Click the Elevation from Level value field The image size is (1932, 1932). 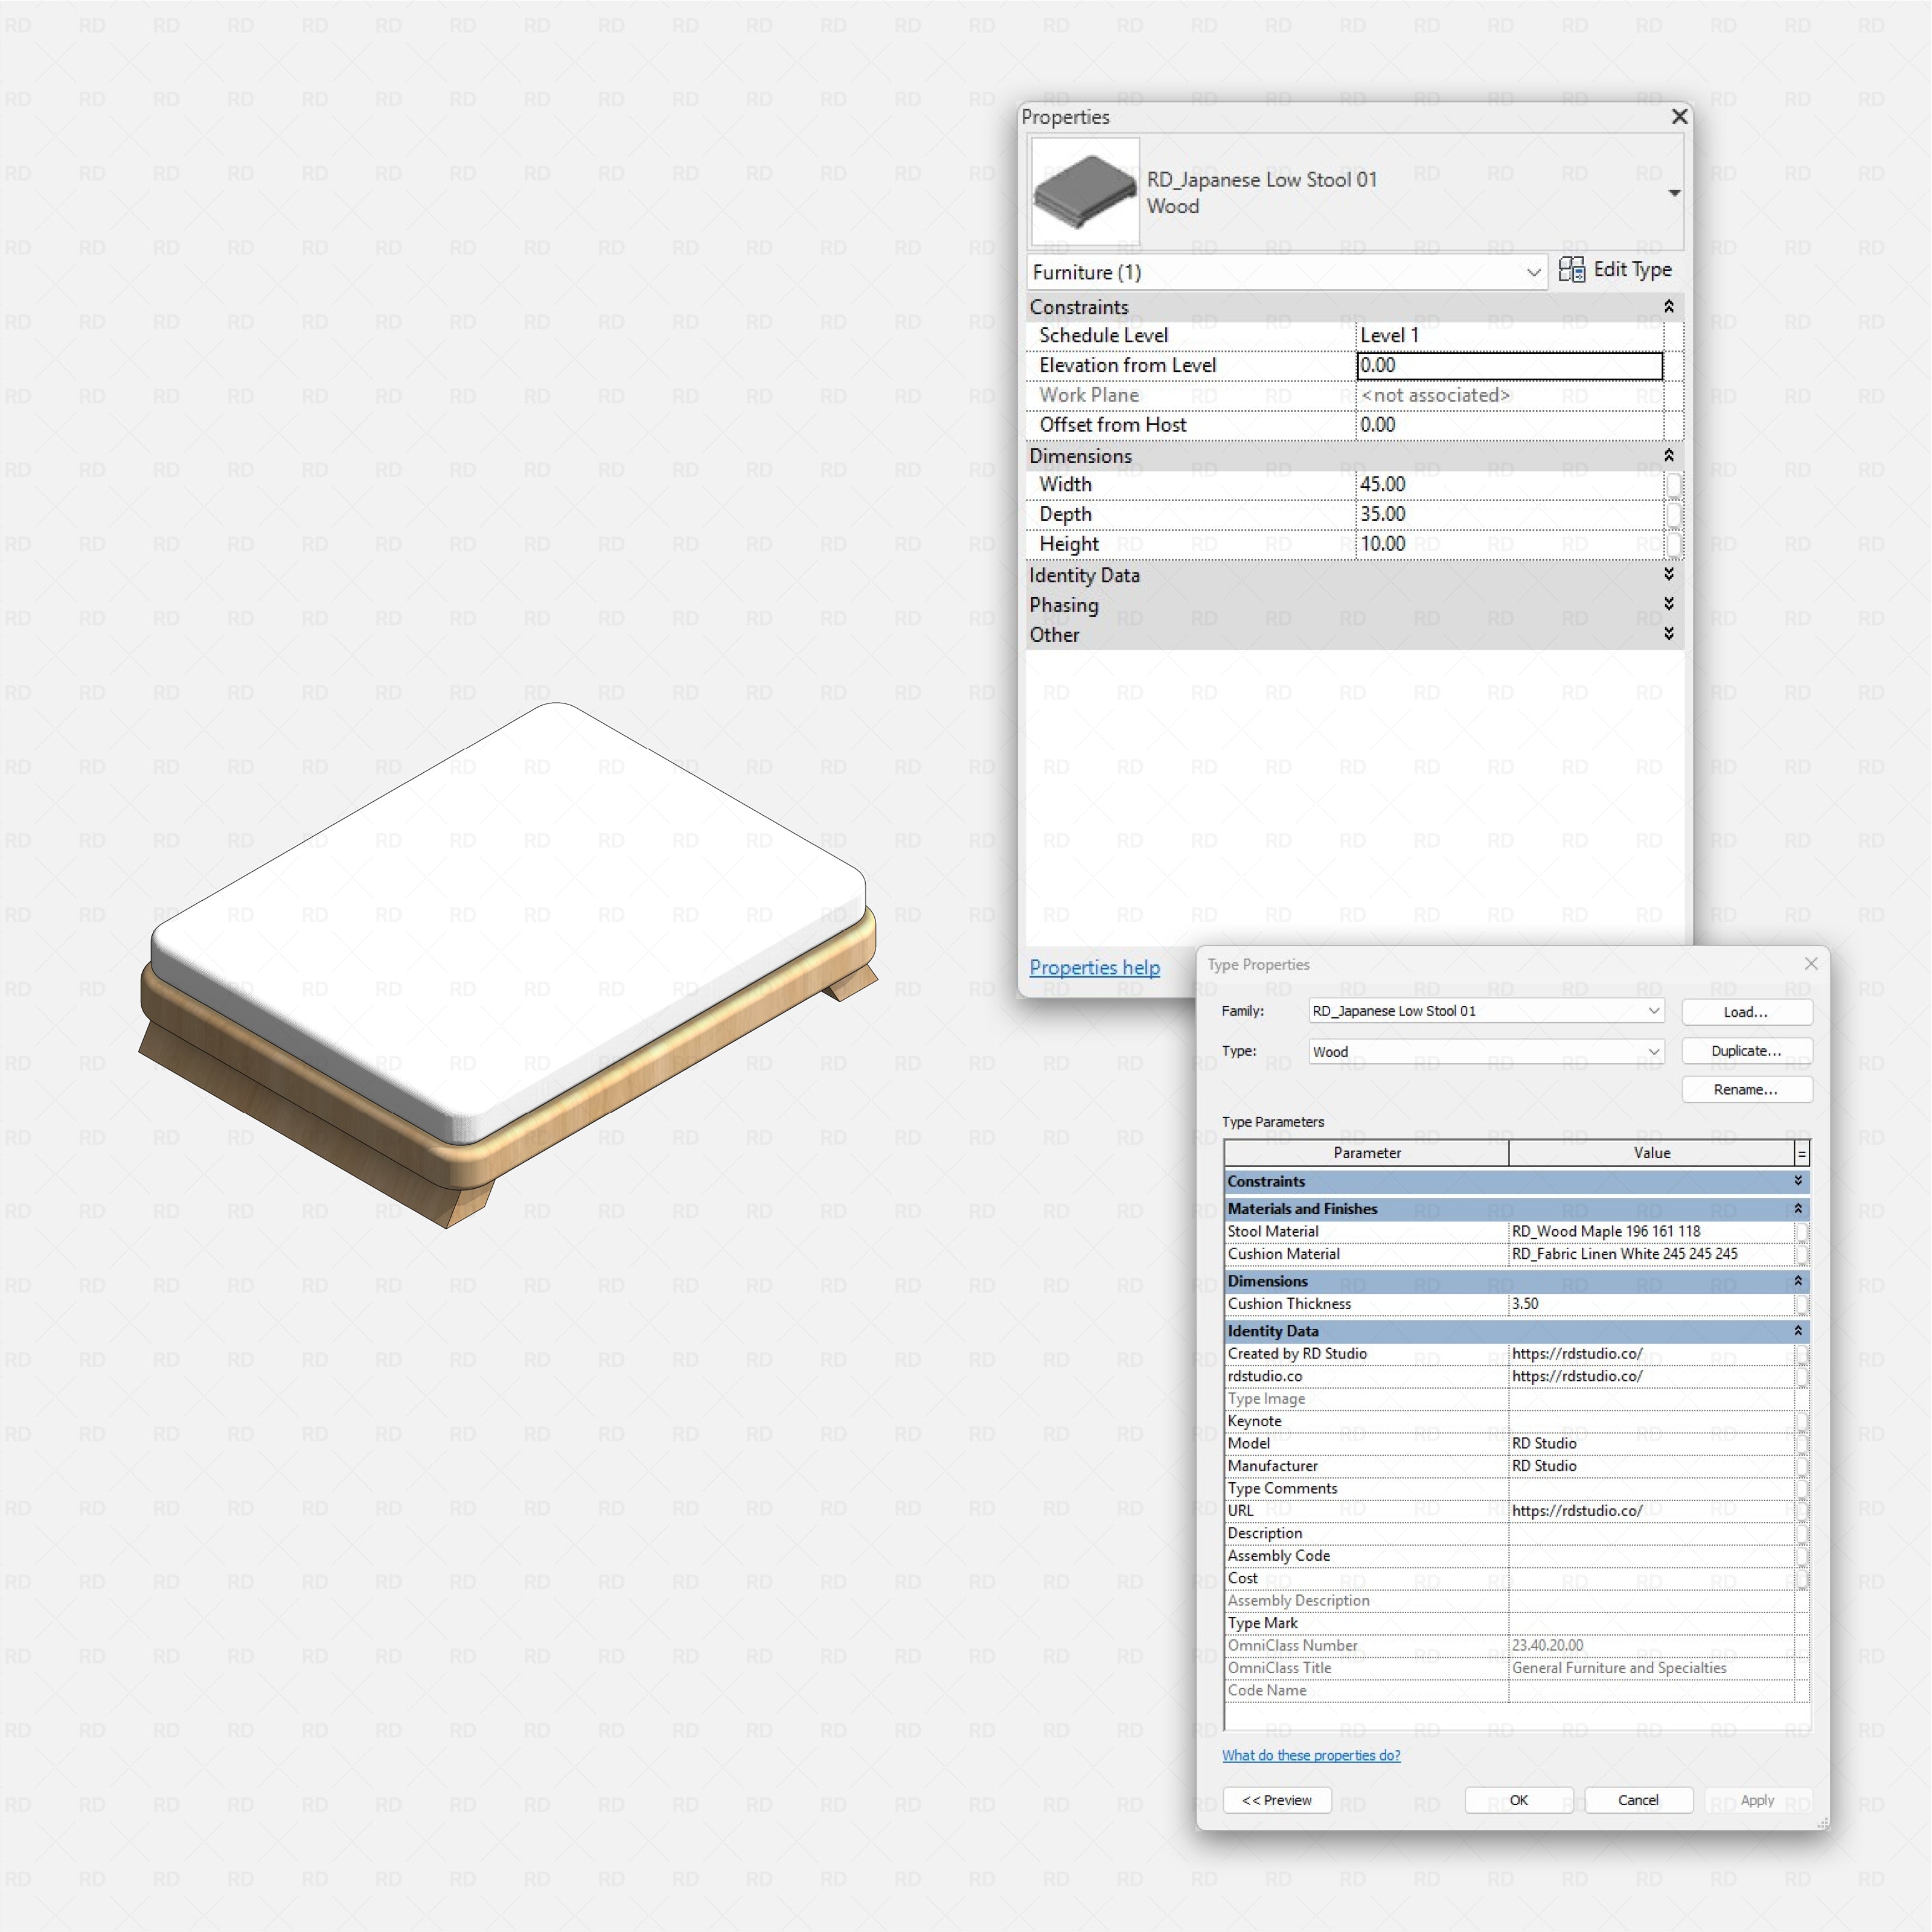coord(1509,366)
